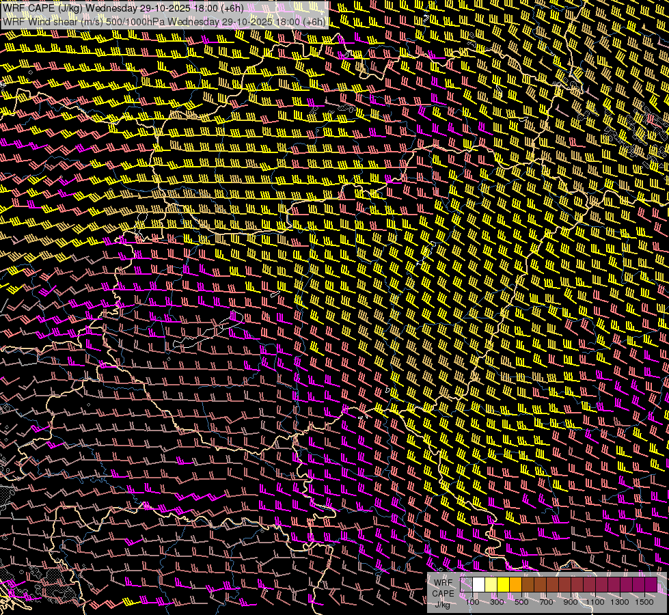Choose the first brown swatch after orange
The height and width of the screenshot is (615, 669).
pos(528,585)
